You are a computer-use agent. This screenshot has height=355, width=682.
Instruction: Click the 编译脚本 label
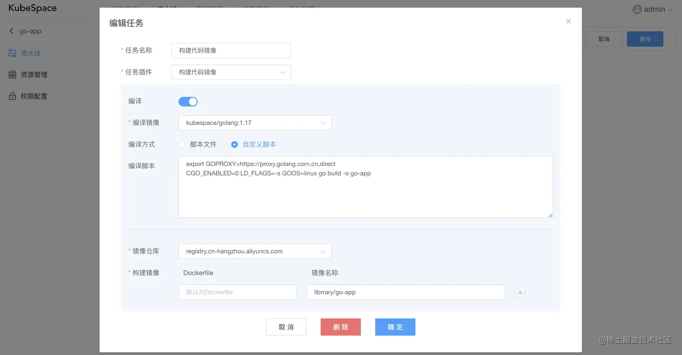pos(142,166)
